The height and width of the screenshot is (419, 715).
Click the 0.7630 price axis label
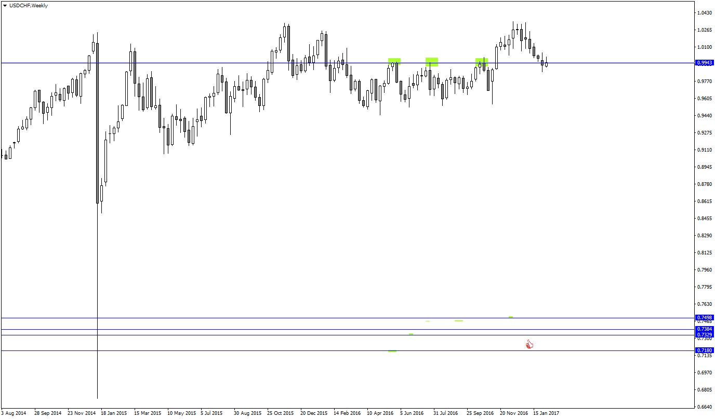pos(705,304)
